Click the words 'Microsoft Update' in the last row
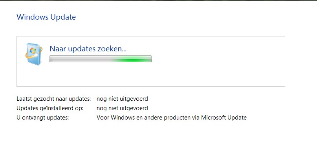 pyautogui.click(x=224, y=118)
